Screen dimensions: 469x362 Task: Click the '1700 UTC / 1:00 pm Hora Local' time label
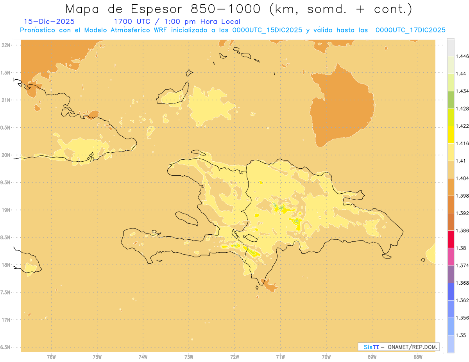pyautogui.click(x=177, y=21)
